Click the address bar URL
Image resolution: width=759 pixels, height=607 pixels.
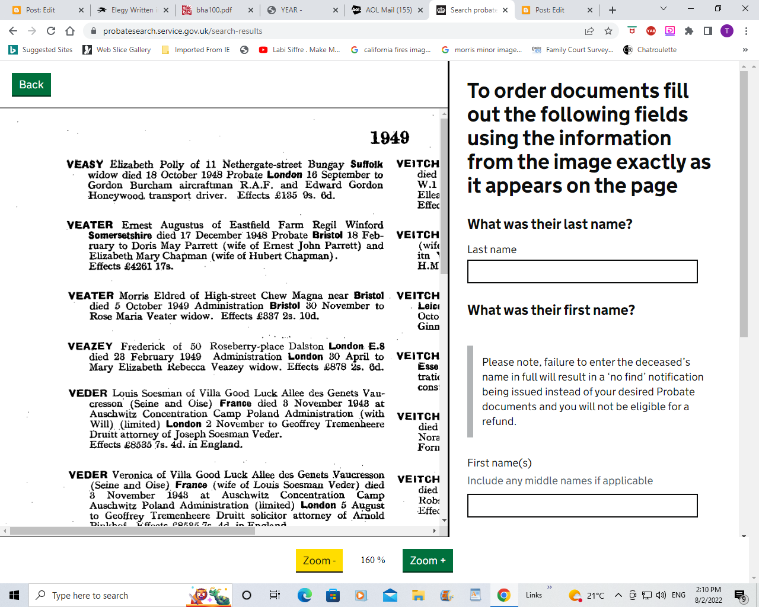[x=183, y=31]
